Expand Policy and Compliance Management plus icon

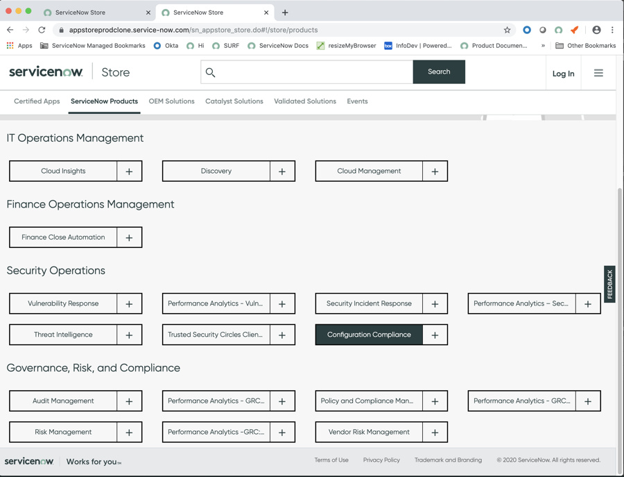click(435, 401)
